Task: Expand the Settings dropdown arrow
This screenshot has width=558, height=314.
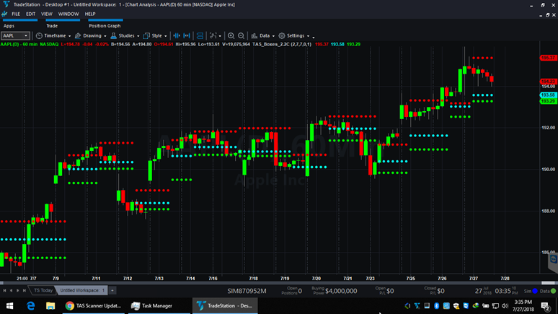Action: coord(308,36)
